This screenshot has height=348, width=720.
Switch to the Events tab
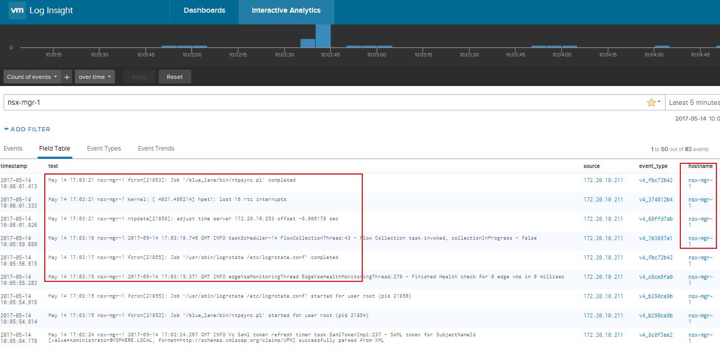coord(13,149)
